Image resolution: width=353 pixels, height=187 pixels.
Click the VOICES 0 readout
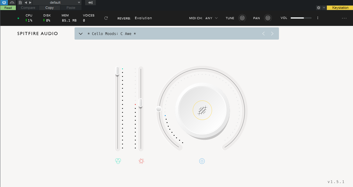tap(88, 18)
